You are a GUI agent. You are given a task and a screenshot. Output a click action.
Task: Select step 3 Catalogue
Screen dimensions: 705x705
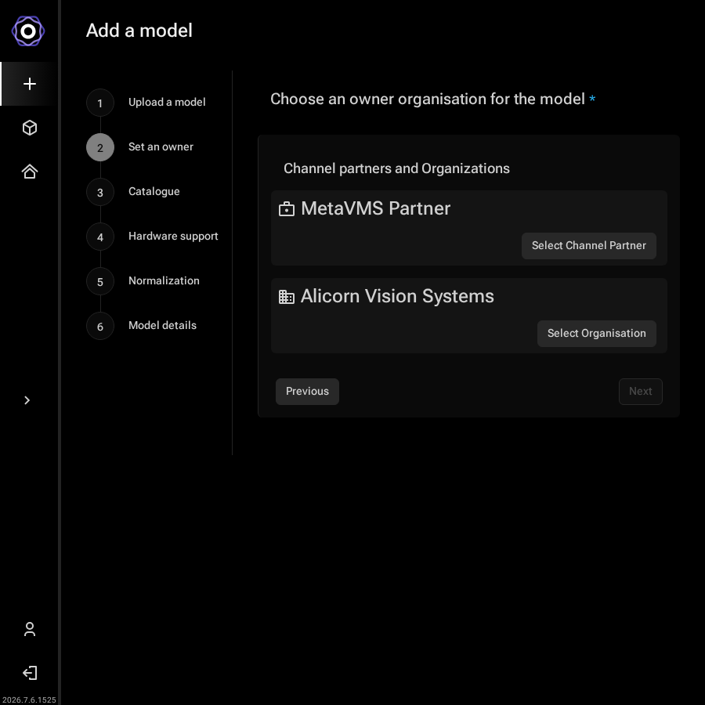133,192
